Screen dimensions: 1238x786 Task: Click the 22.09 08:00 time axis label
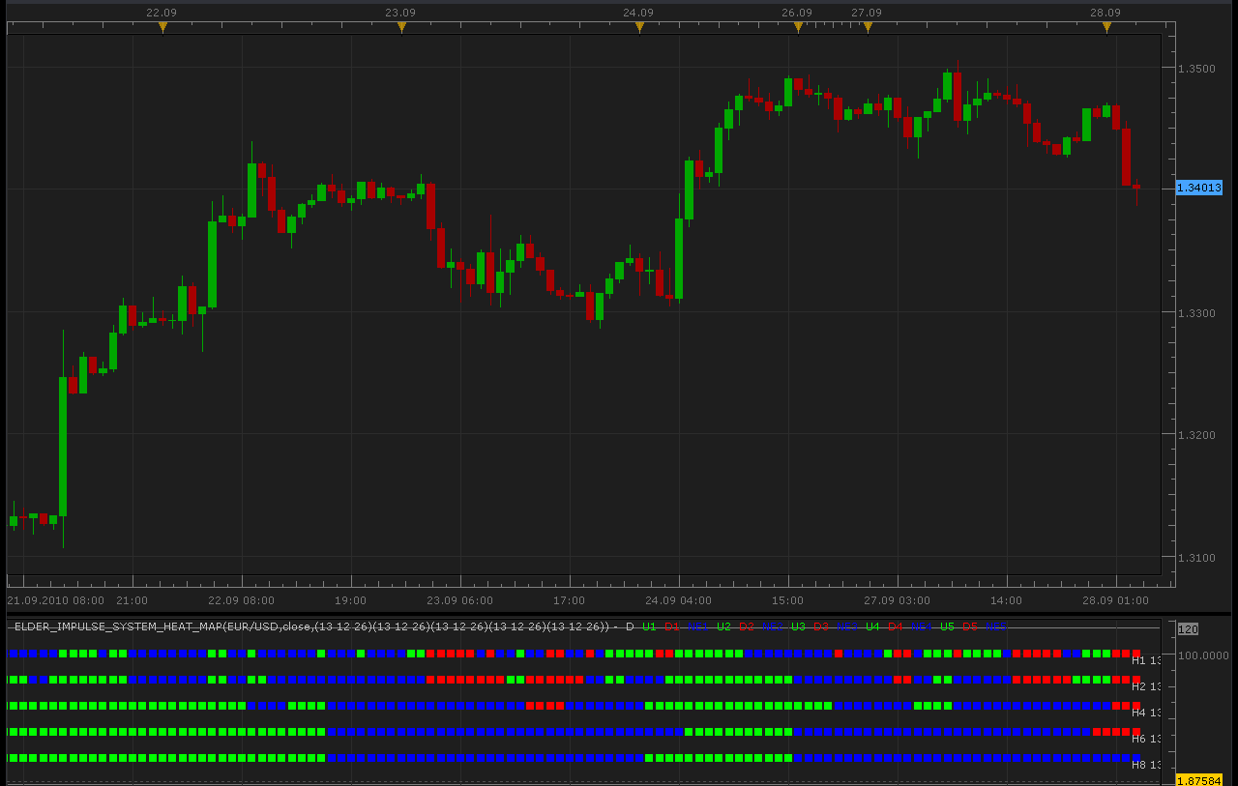[x=241, y=599]
